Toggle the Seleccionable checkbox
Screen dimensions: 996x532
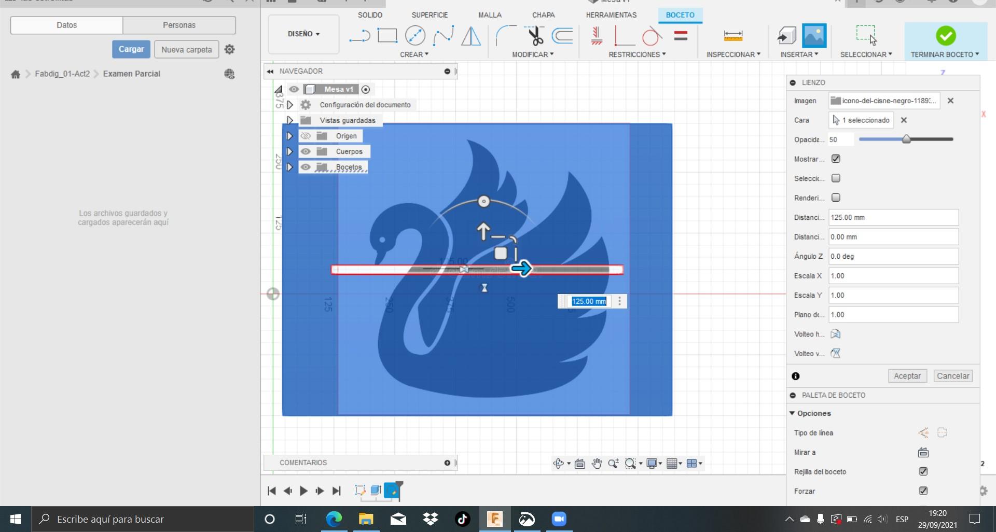pos(836,178)
